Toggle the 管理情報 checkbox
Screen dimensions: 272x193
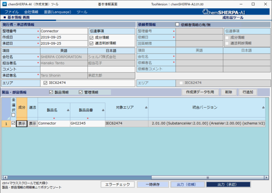click(80, 92)
